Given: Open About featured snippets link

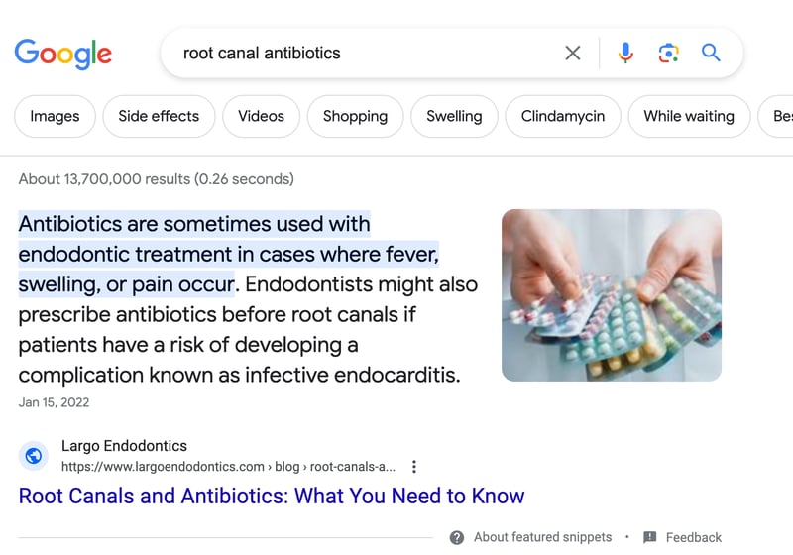Looking at the screenshot, I should coord(542,537).
